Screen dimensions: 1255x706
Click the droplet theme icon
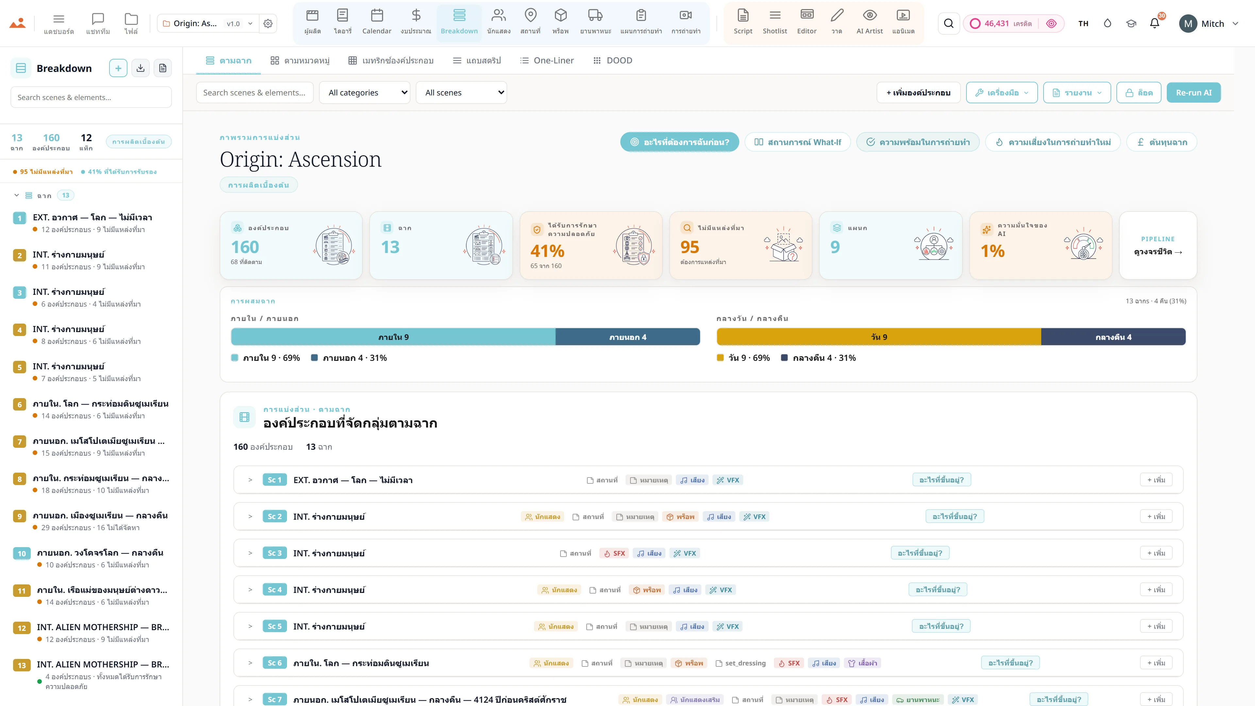1107,24
